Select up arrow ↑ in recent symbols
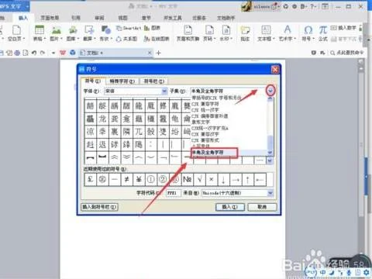This screenshot has width=372, height=279. 248,179
